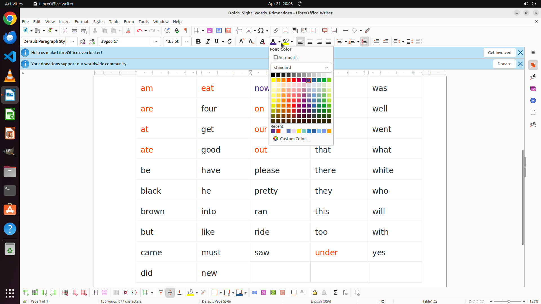Open the Navigator sidebar panel icon

click(533, 100)
